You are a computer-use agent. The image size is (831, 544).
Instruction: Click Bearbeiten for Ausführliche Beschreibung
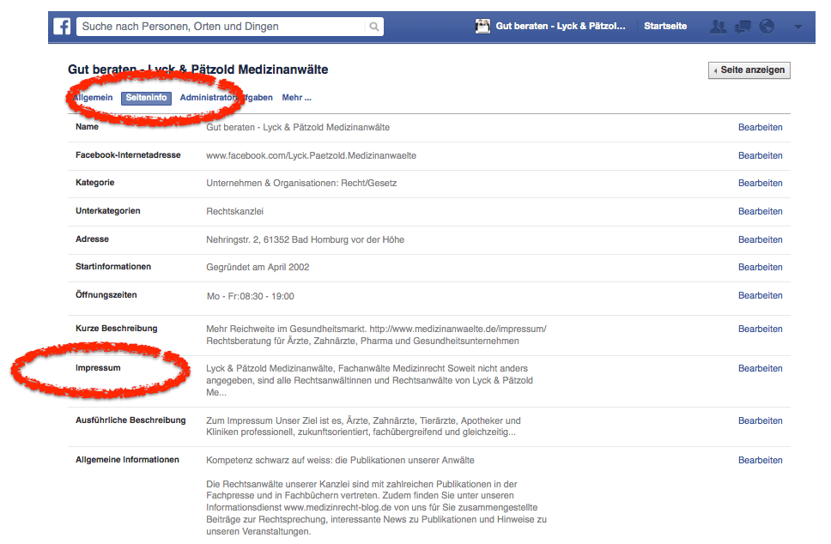point(760,420)
